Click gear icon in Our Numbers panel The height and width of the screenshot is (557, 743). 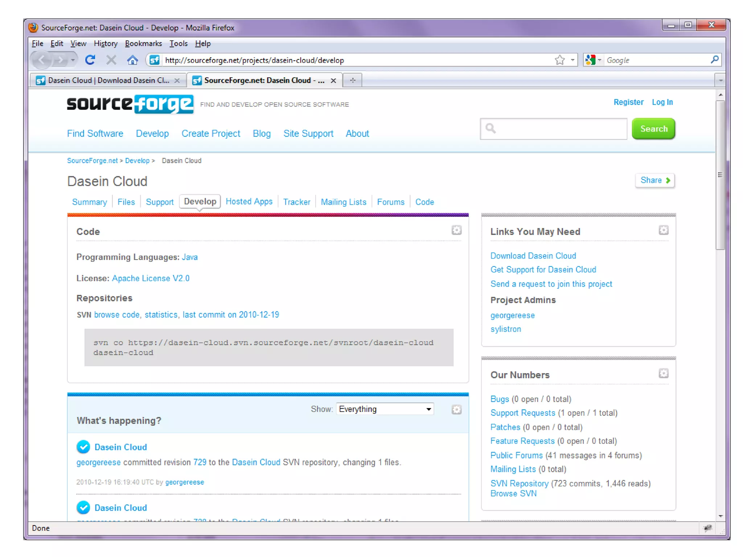[663, 374]
